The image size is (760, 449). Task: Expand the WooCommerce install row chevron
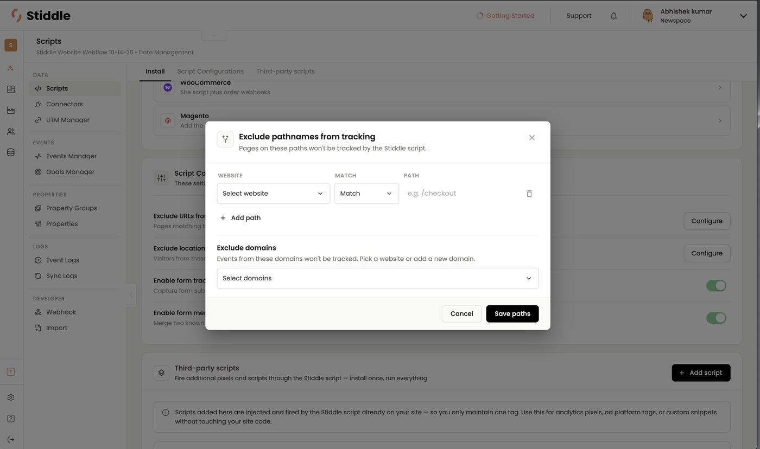click(720, 87)
